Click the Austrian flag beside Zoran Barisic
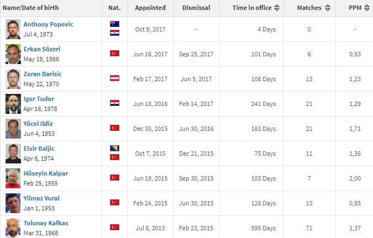The image size is (373, 238). (x=114, y=78)
